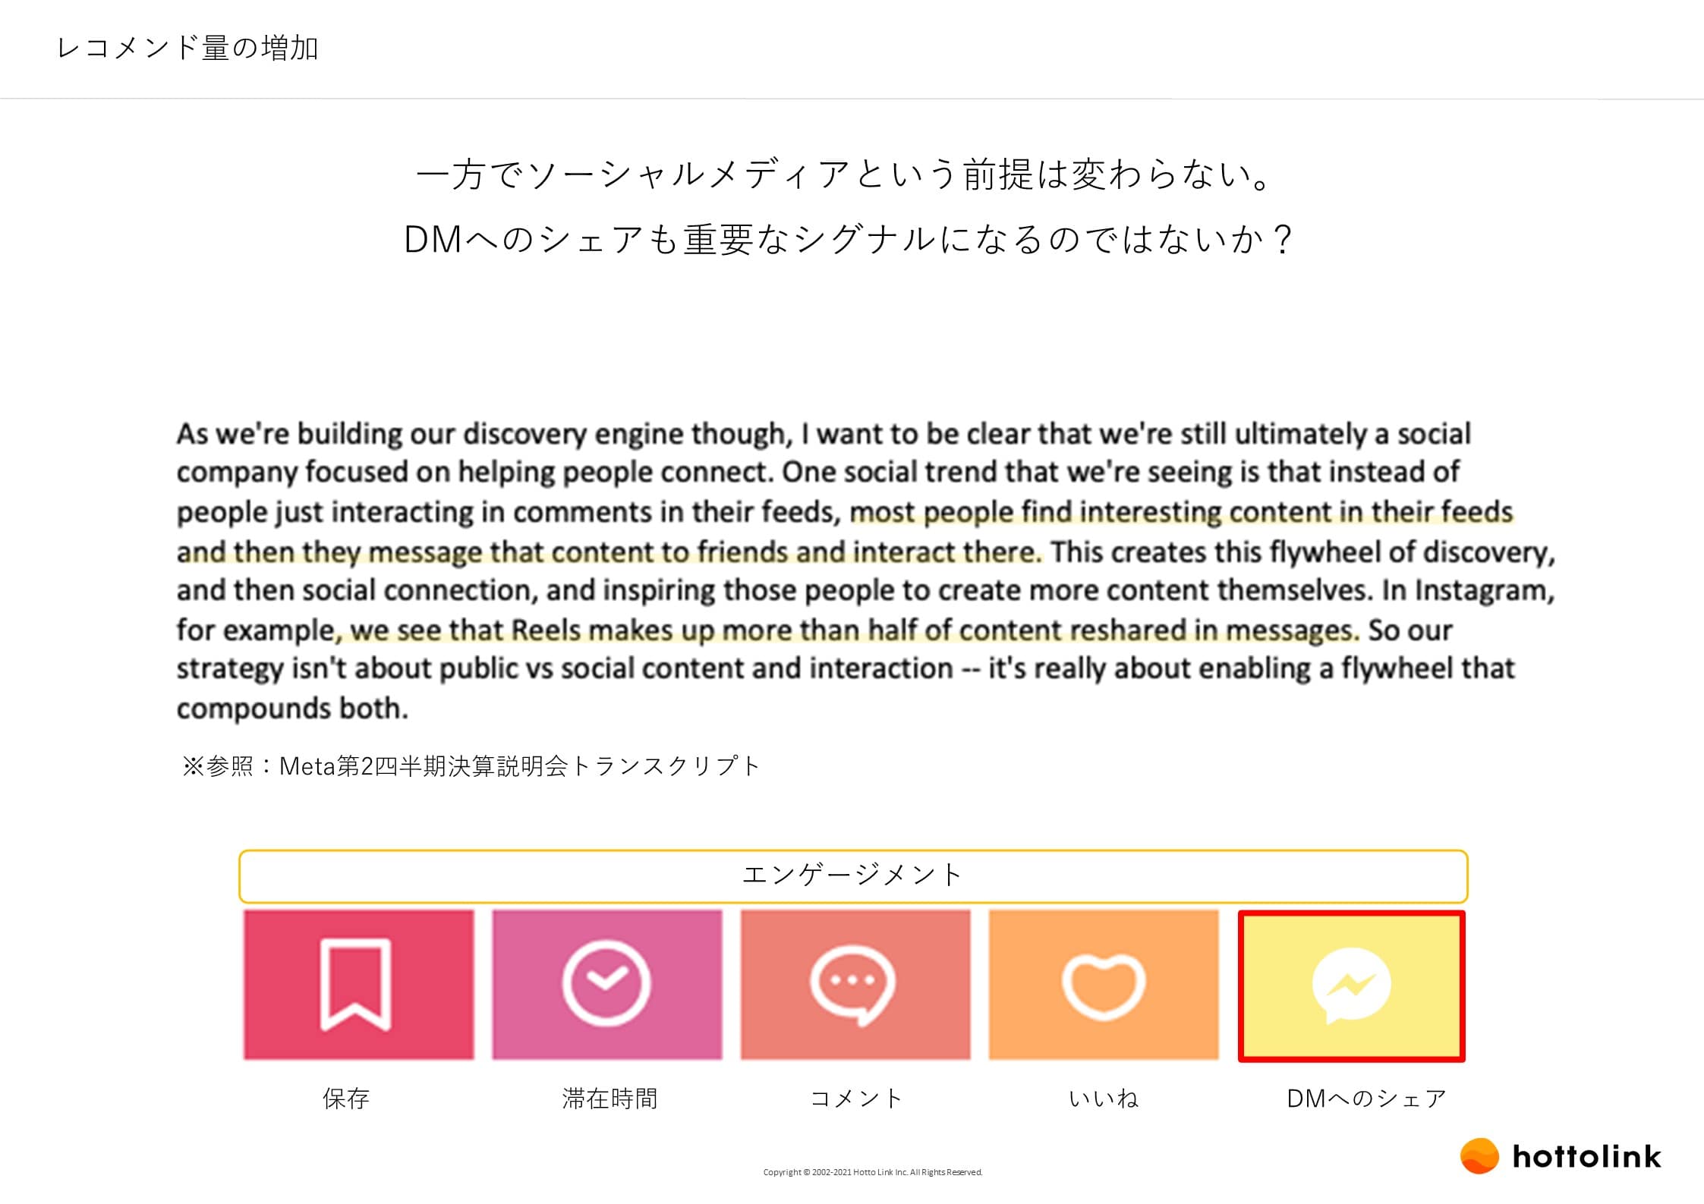
Task: Click the copyright Hotto Link footer text
Action: pos(873,1172)
